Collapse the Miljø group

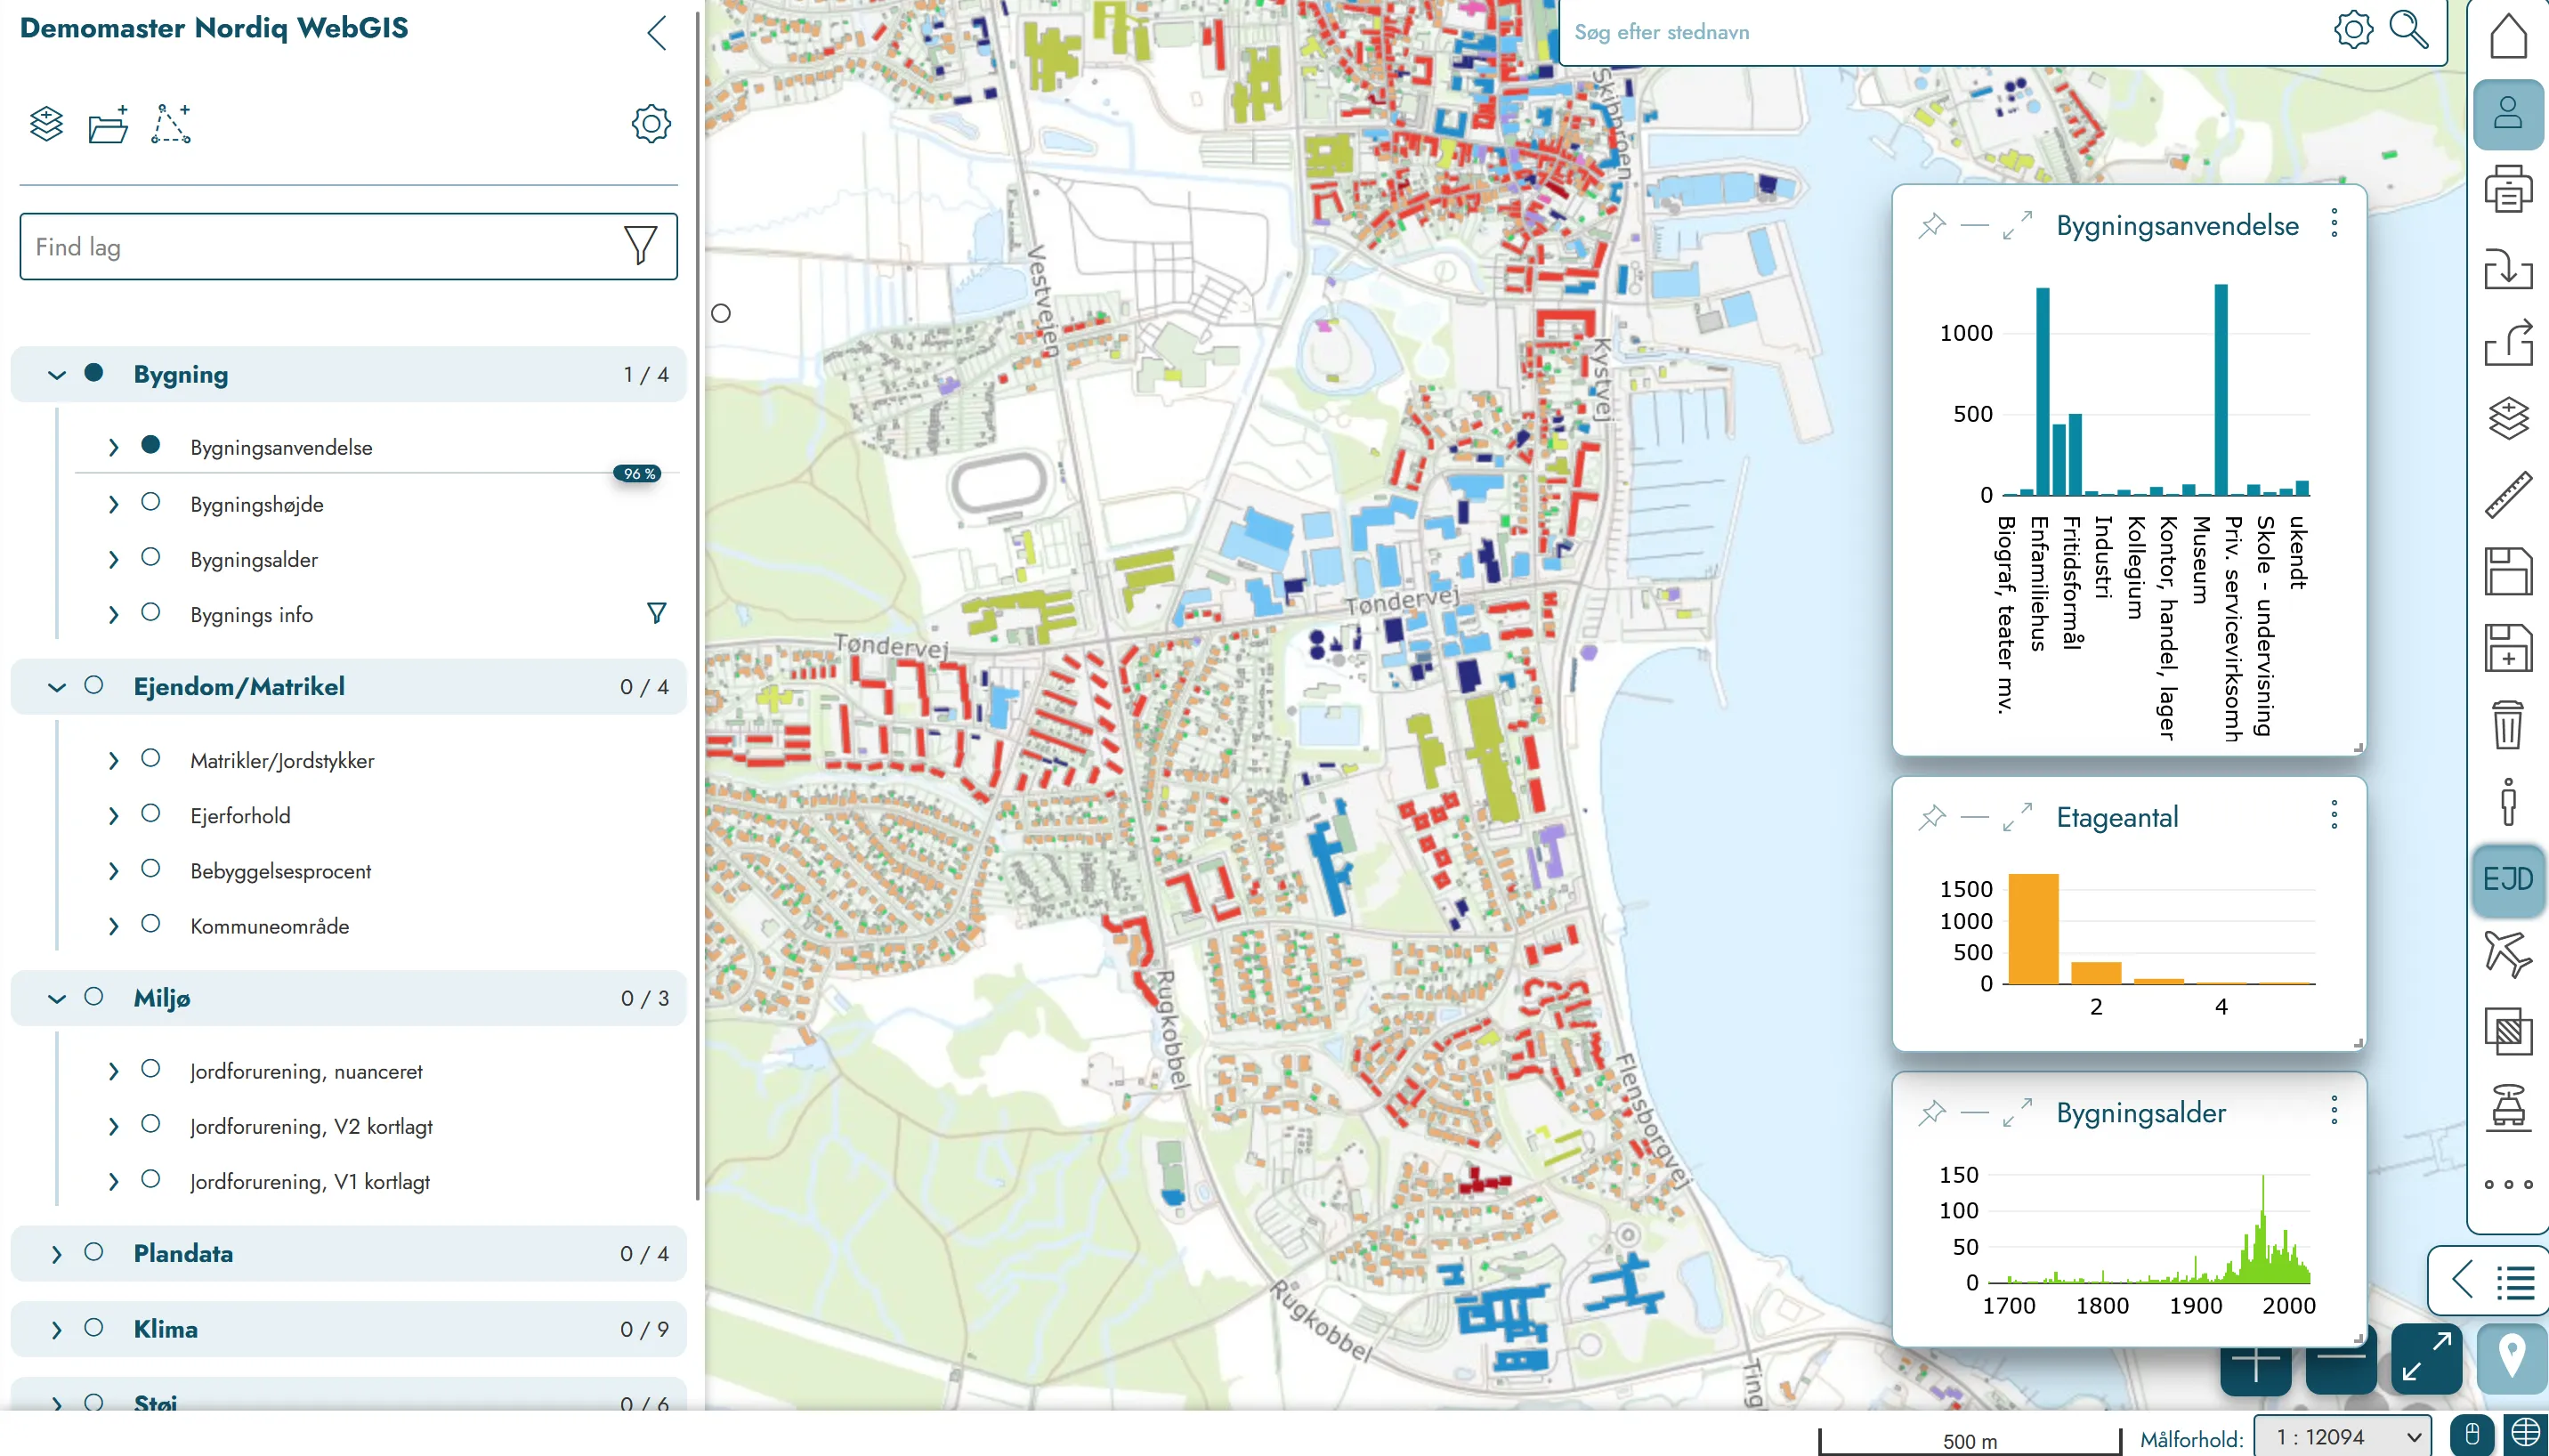coord(57,999)
